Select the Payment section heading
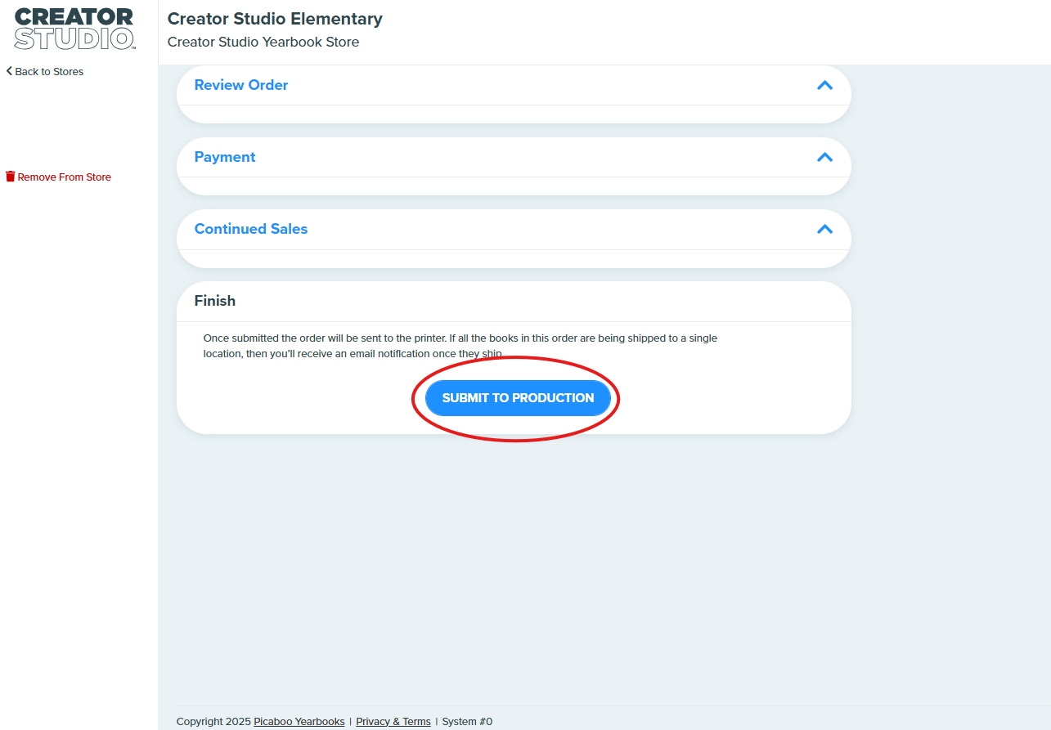 [x=225, y=157]
